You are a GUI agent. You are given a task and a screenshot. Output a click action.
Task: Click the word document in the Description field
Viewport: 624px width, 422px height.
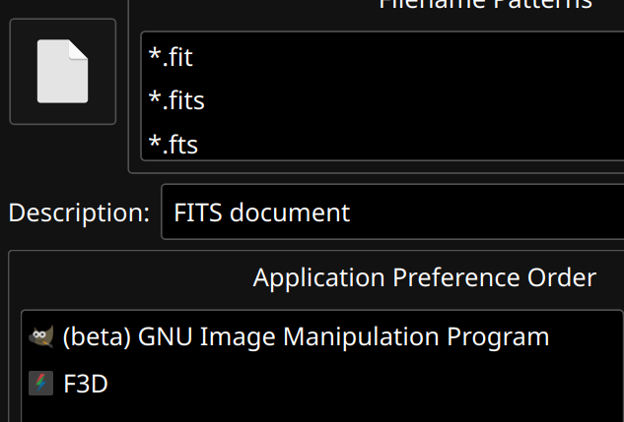[290, 212]
